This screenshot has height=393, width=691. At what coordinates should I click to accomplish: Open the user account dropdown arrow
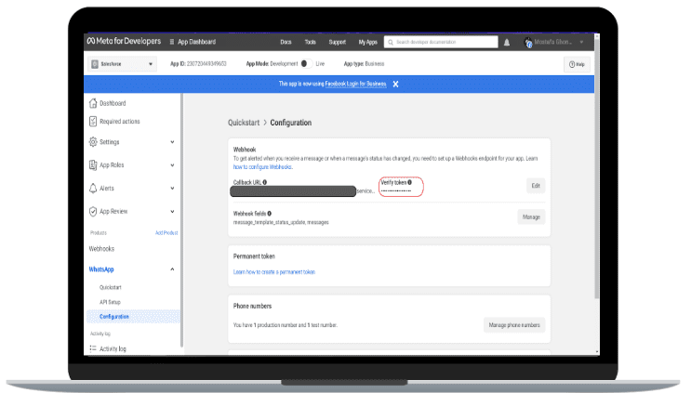[x=581, y=42]
